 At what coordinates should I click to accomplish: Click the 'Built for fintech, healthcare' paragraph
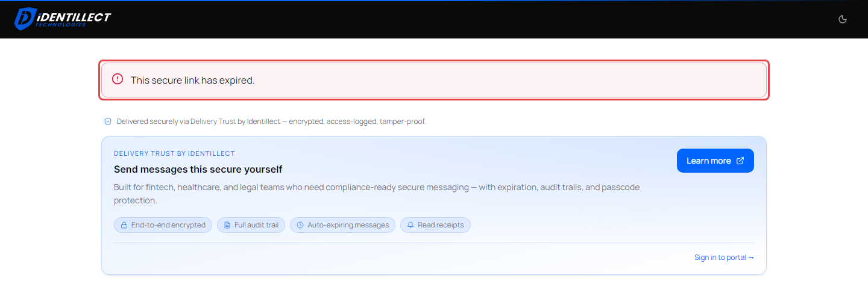[377, 194]
